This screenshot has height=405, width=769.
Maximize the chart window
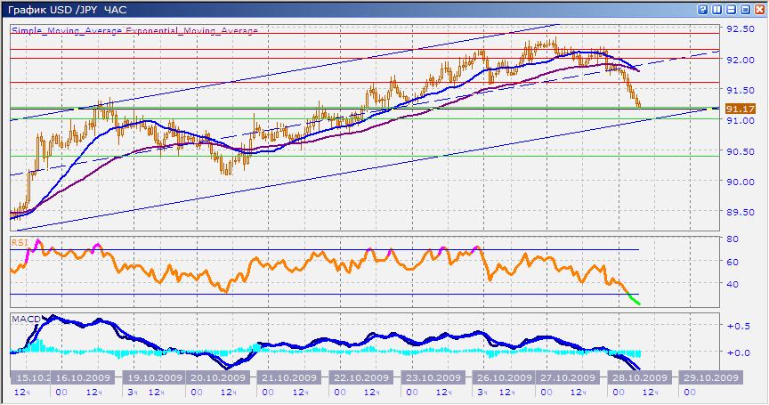746,9
